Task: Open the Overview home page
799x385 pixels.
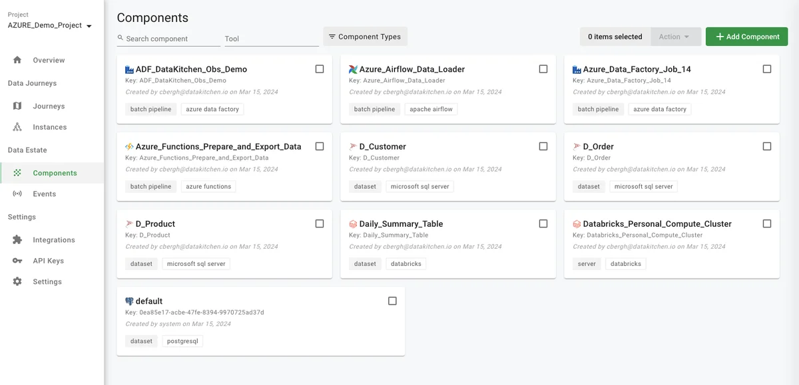Action: click(x=49, y=61)
